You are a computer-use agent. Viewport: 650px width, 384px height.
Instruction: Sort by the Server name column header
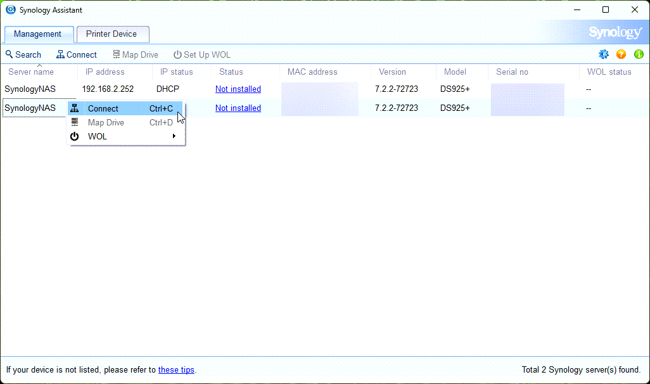32,72
